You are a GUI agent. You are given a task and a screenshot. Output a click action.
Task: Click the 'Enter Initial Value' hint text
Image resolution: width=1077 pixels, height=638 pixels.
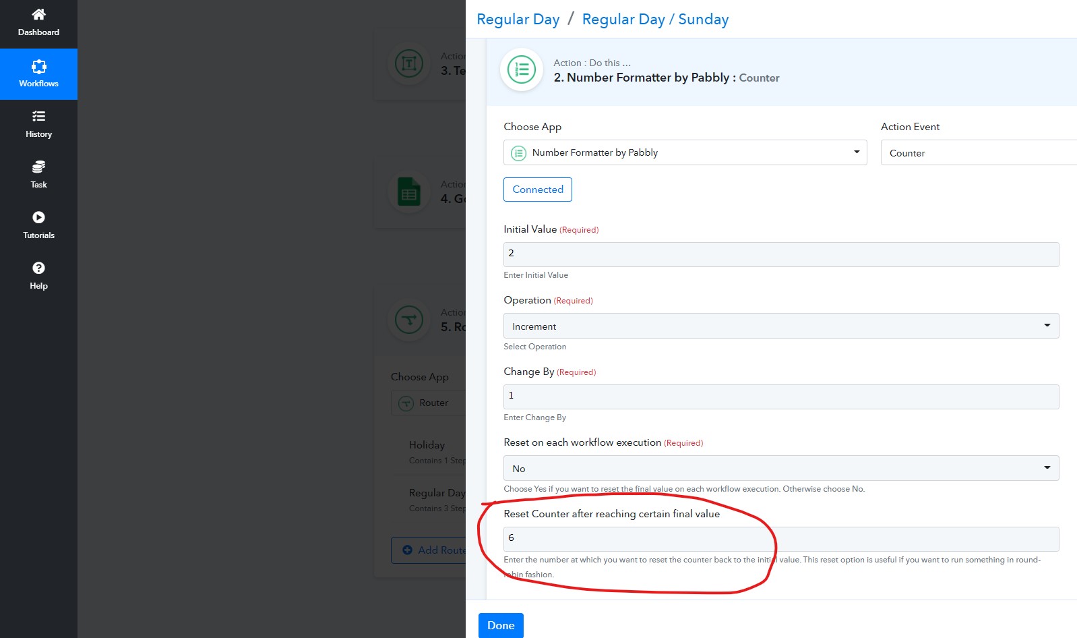tap(536, 275)
